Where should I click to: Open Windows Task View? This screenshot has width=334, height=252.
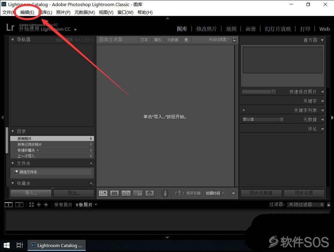click(20, 245)
